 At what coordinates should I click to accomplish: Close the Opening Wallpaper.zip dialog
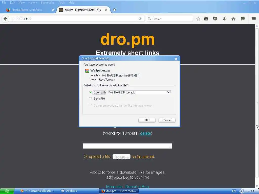176,59
